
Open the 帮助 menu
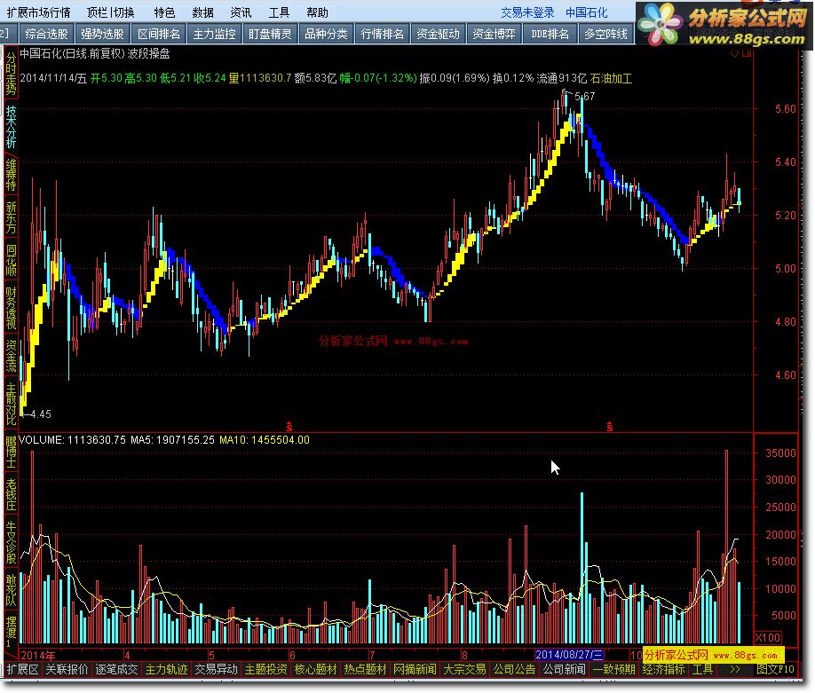318,12
